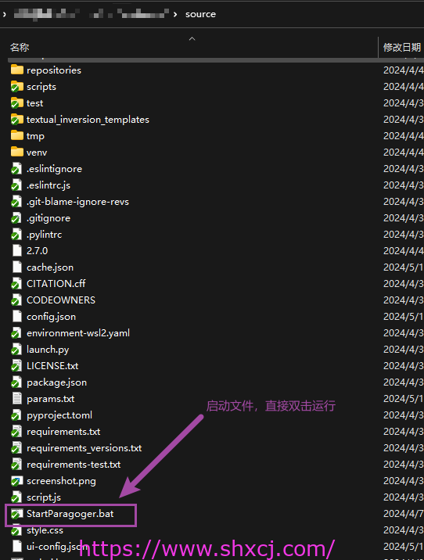Expand the leftmost breadcrumb chevron

click(x=4, y=14)
